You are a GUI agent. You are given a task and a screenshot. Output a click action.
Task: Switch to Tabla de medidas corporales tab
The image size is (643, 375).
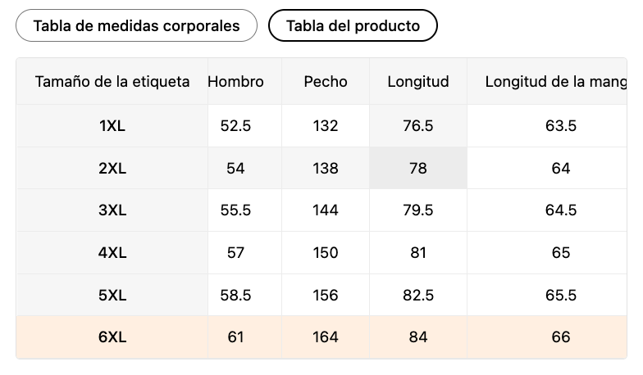coord(136,25)
